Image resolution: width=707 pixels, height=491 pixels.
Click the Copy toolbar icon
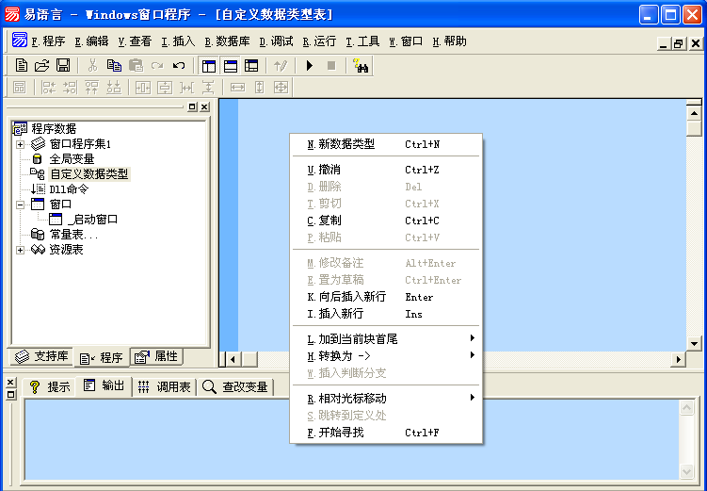pos(114,66)
